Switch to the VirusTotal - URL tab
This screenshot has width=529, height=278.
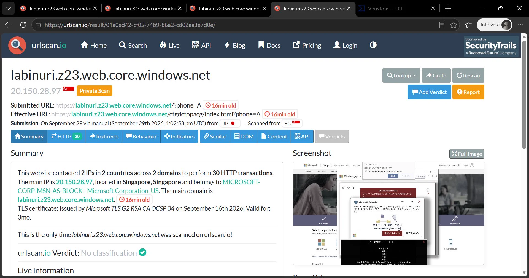pyautogui.click(x=397, y=9)
